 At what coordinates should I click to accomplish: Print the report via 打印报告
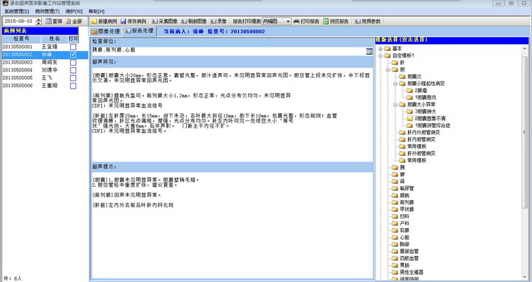[307, 21]
